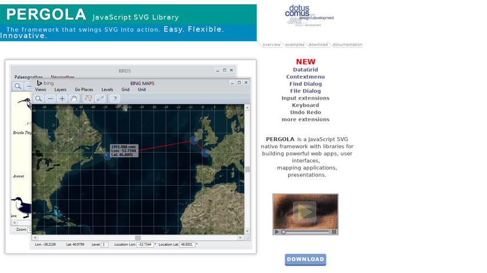The width and height of the screenshot is (487, 273).
Task: Go to the overview tab
Action: (x=271, y=45)
